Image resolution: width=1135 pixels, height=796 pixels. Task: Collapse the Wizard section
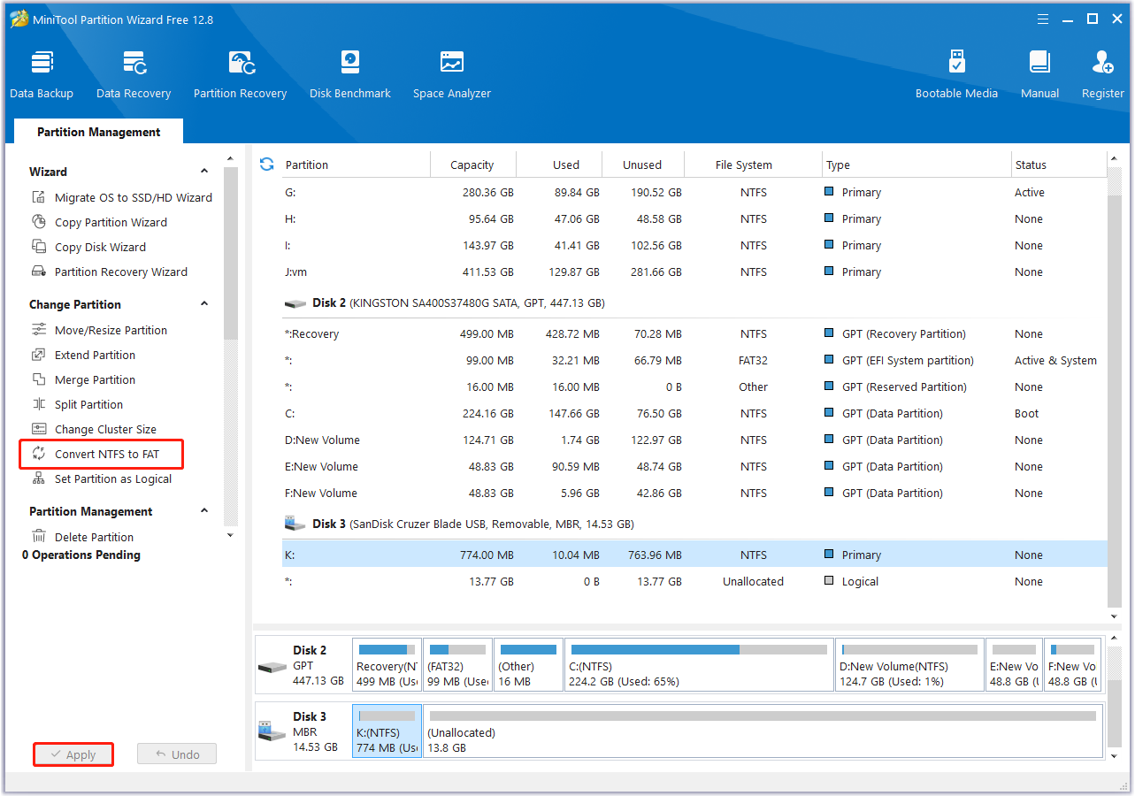[204, 172]
